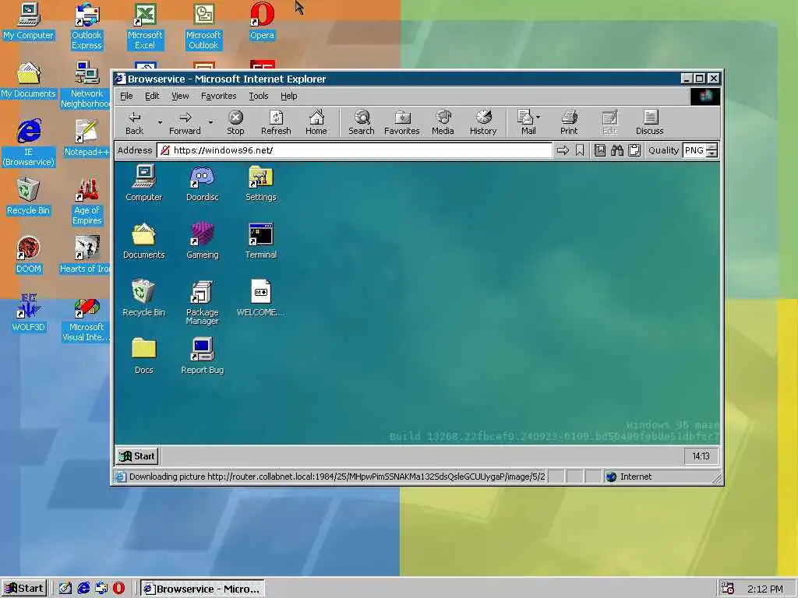Click the Back toolbar button
The image size is (798, 598).
[134, 122]
